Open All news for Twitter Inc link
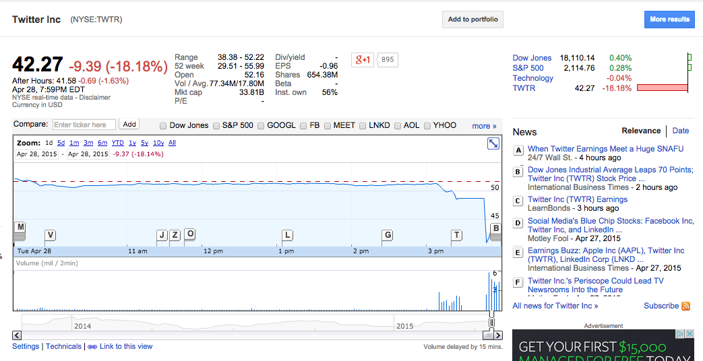 click(x=555, y=306)
